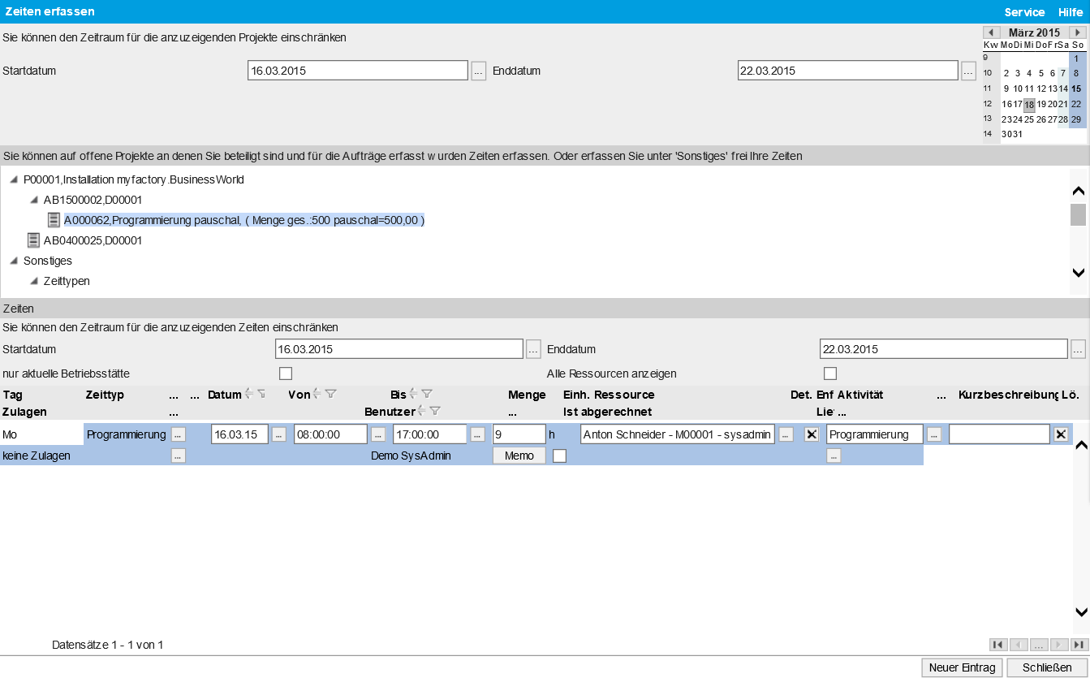The width and height of the screenshot is (1090, 678).
Task: Toggle the Ist abgerechnet checkbox
Action: [559, 456]
